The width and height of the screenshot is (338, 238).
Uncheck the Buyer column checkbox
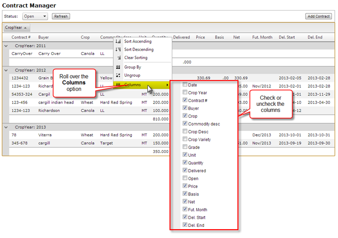point(185,108)
